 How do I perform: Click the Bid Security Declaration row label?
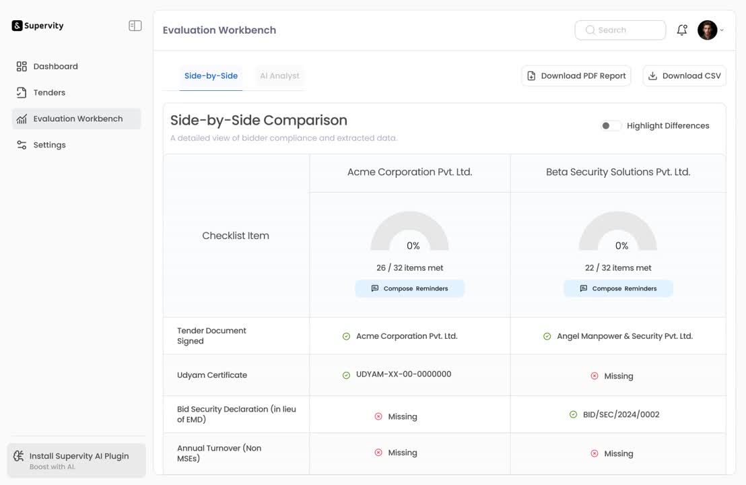pos(236,414)
